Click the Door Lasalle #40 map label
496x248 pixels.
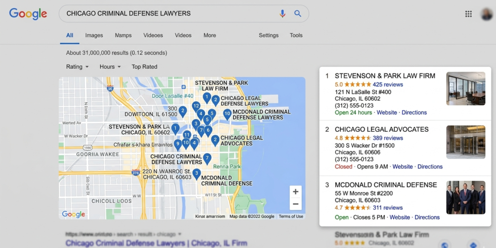pyautogui.click(x=172, y=96)
